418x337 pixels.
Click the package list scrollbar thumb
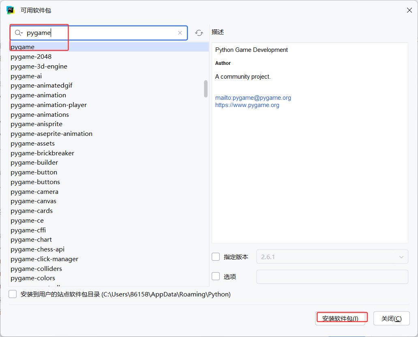tap(206, 89)
